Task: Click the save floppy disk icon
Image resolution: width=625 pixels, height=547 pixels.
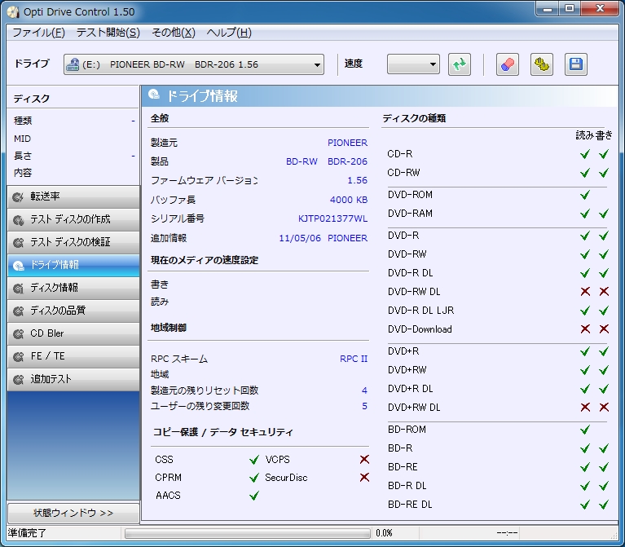Action: click(575, 64)
